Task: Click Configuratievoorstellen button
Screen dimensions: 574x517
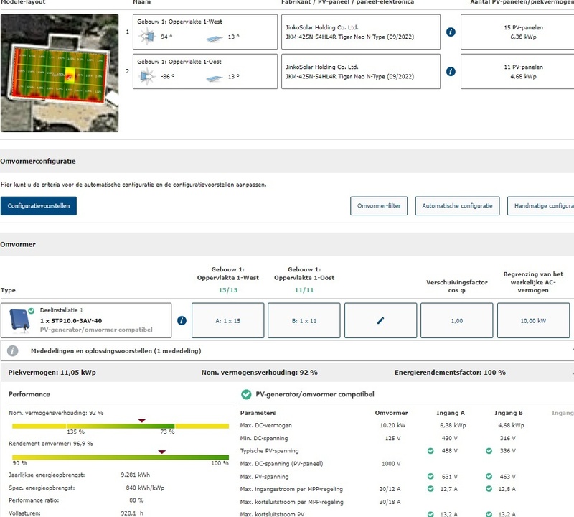Action: pyautogui.click(x=39, y=206)
